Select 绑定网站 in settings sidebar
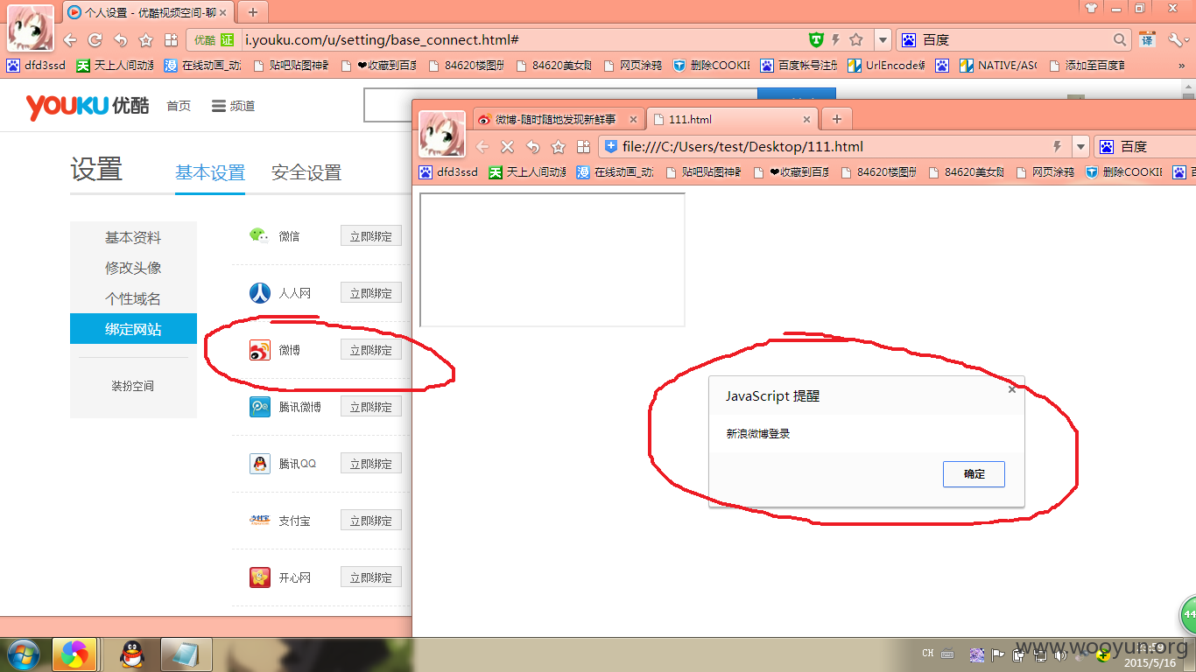This screenshot has height=672, width=1196. coord(133,329)
